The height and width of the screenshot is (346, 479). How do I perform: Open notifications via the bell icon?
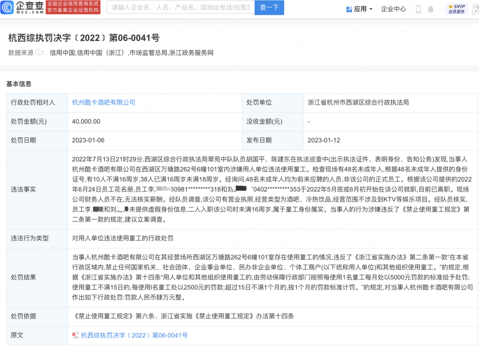coord(431,9)
